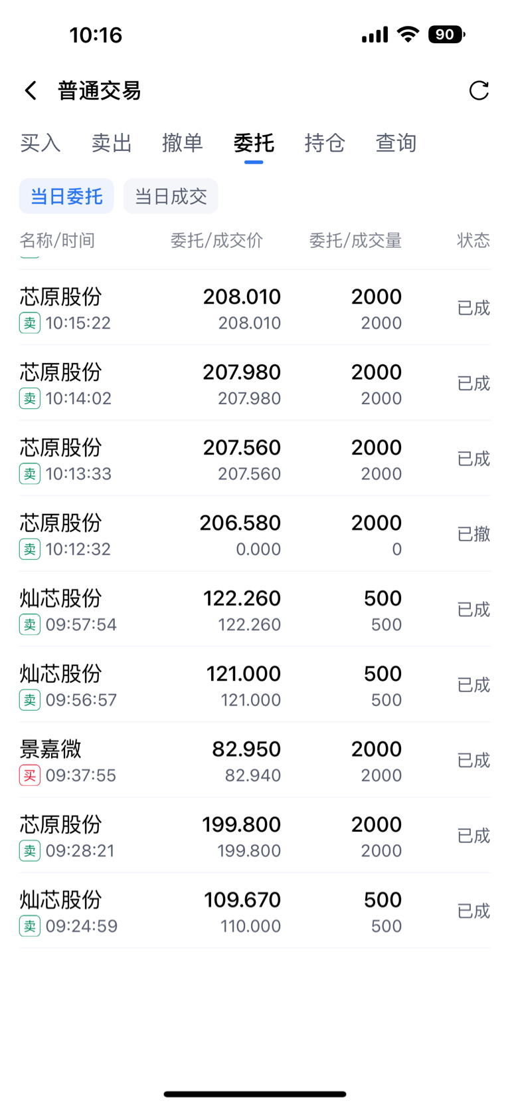The image size is (510, 1107).
Task: Switch to the 卖出 tab
Action: [x=112, y=143]
